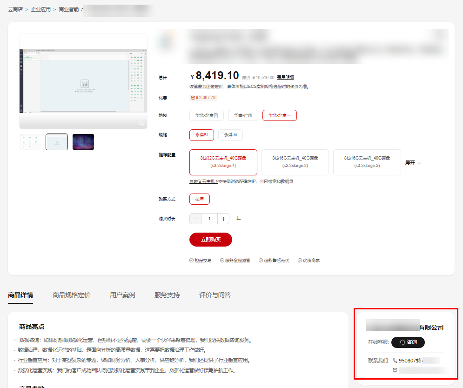Click the email envelope icon

(x=395, y=370)
